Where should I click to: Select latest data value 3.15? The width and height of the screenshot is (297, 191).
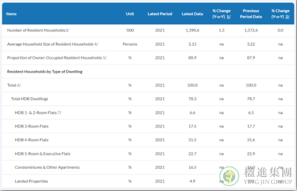click(x=192, y=44)
